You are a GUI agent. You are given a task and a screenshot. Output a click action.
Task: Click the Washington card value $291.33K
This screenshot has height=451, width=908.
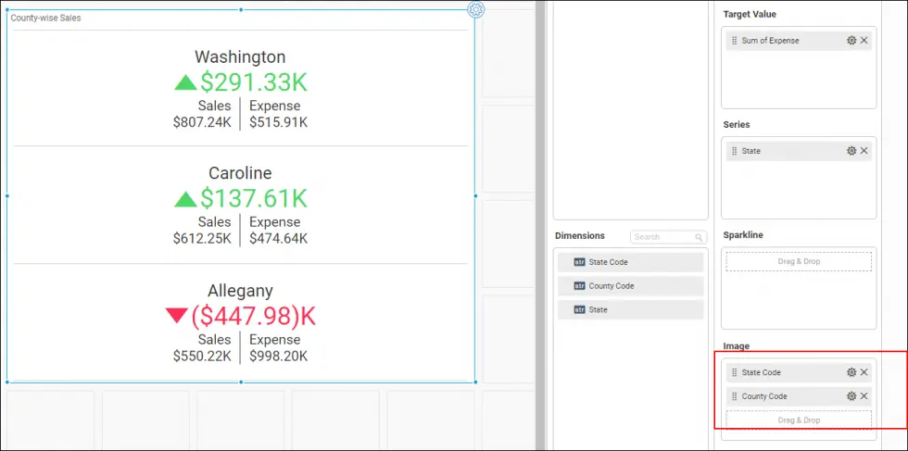[252, 82]
